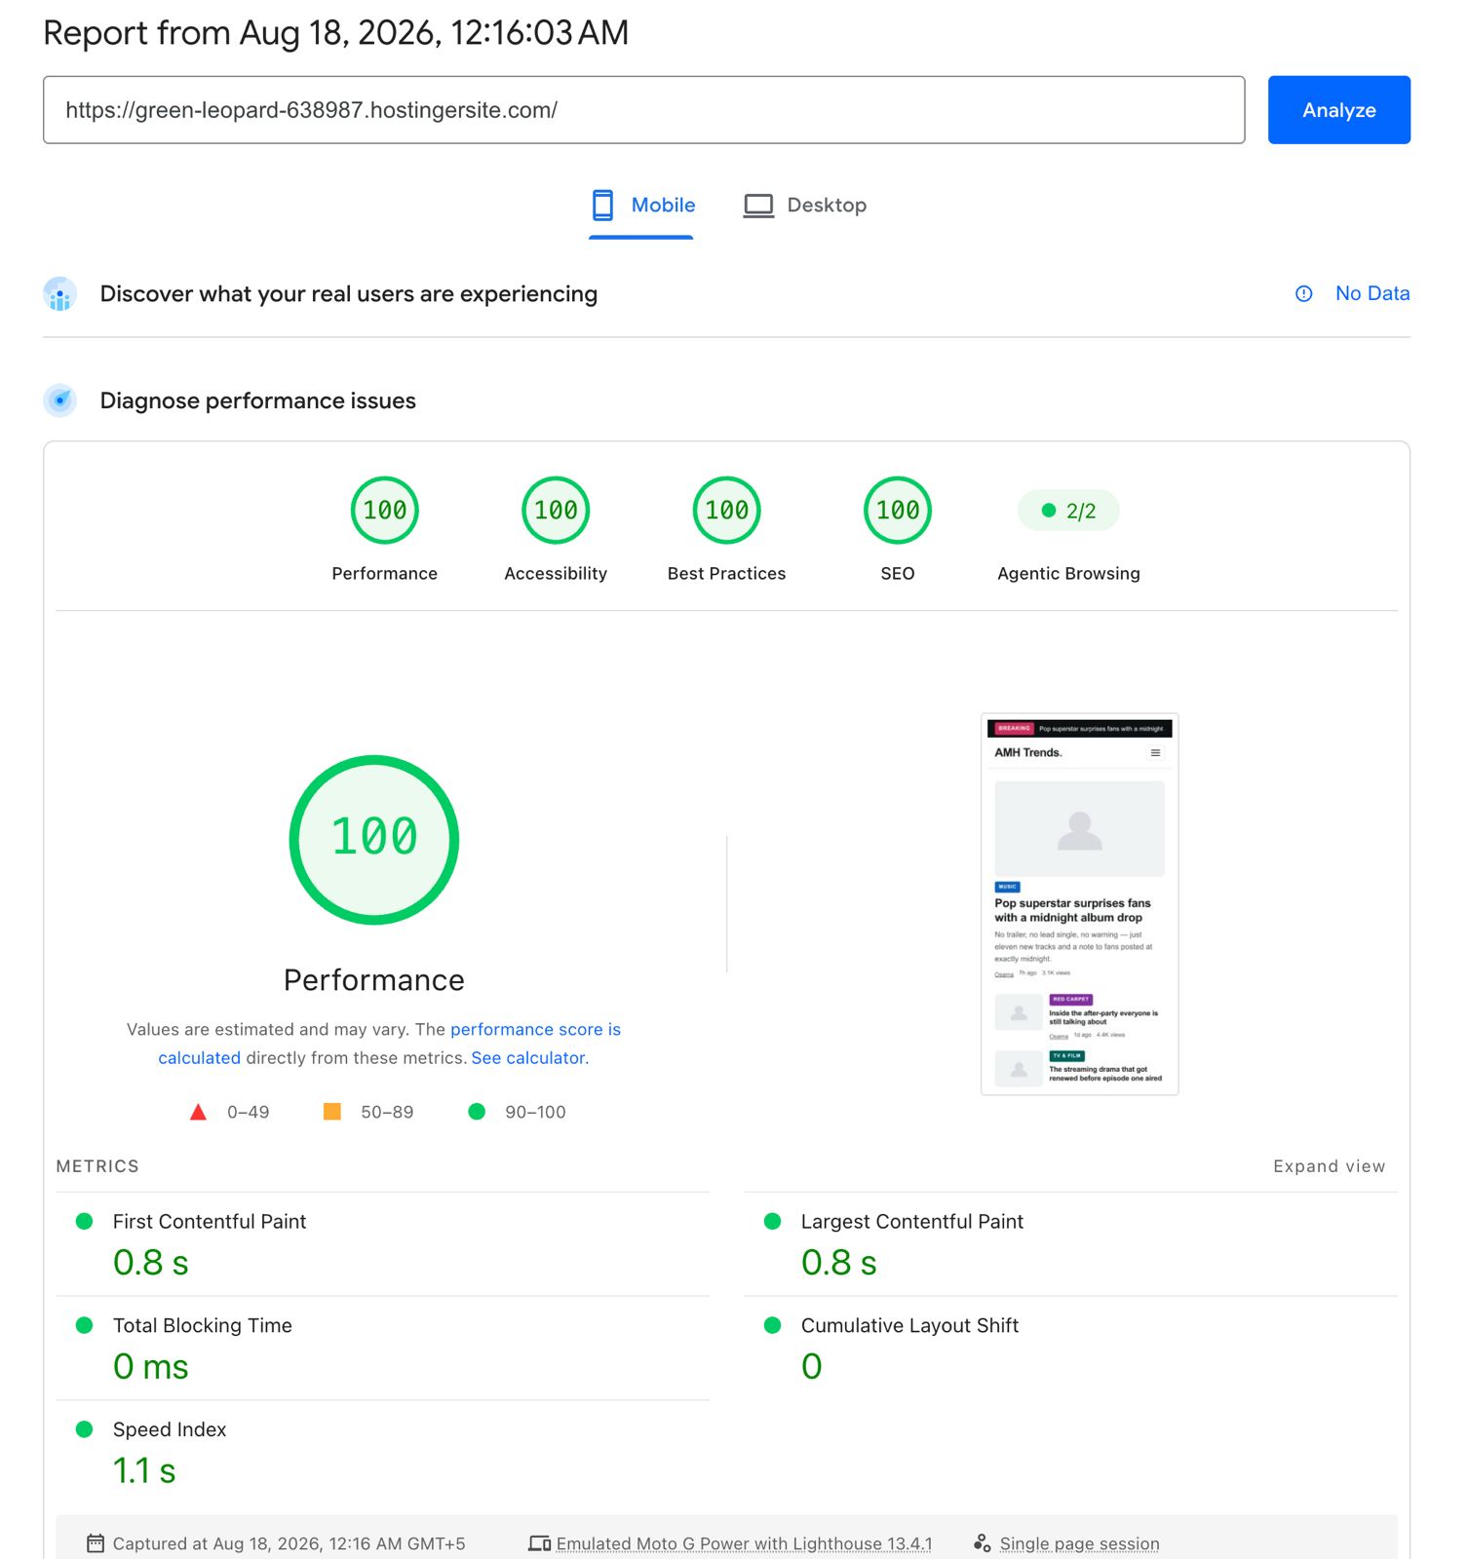
Task: Click the First Contentful Paint metric label
Action: 210,1222
